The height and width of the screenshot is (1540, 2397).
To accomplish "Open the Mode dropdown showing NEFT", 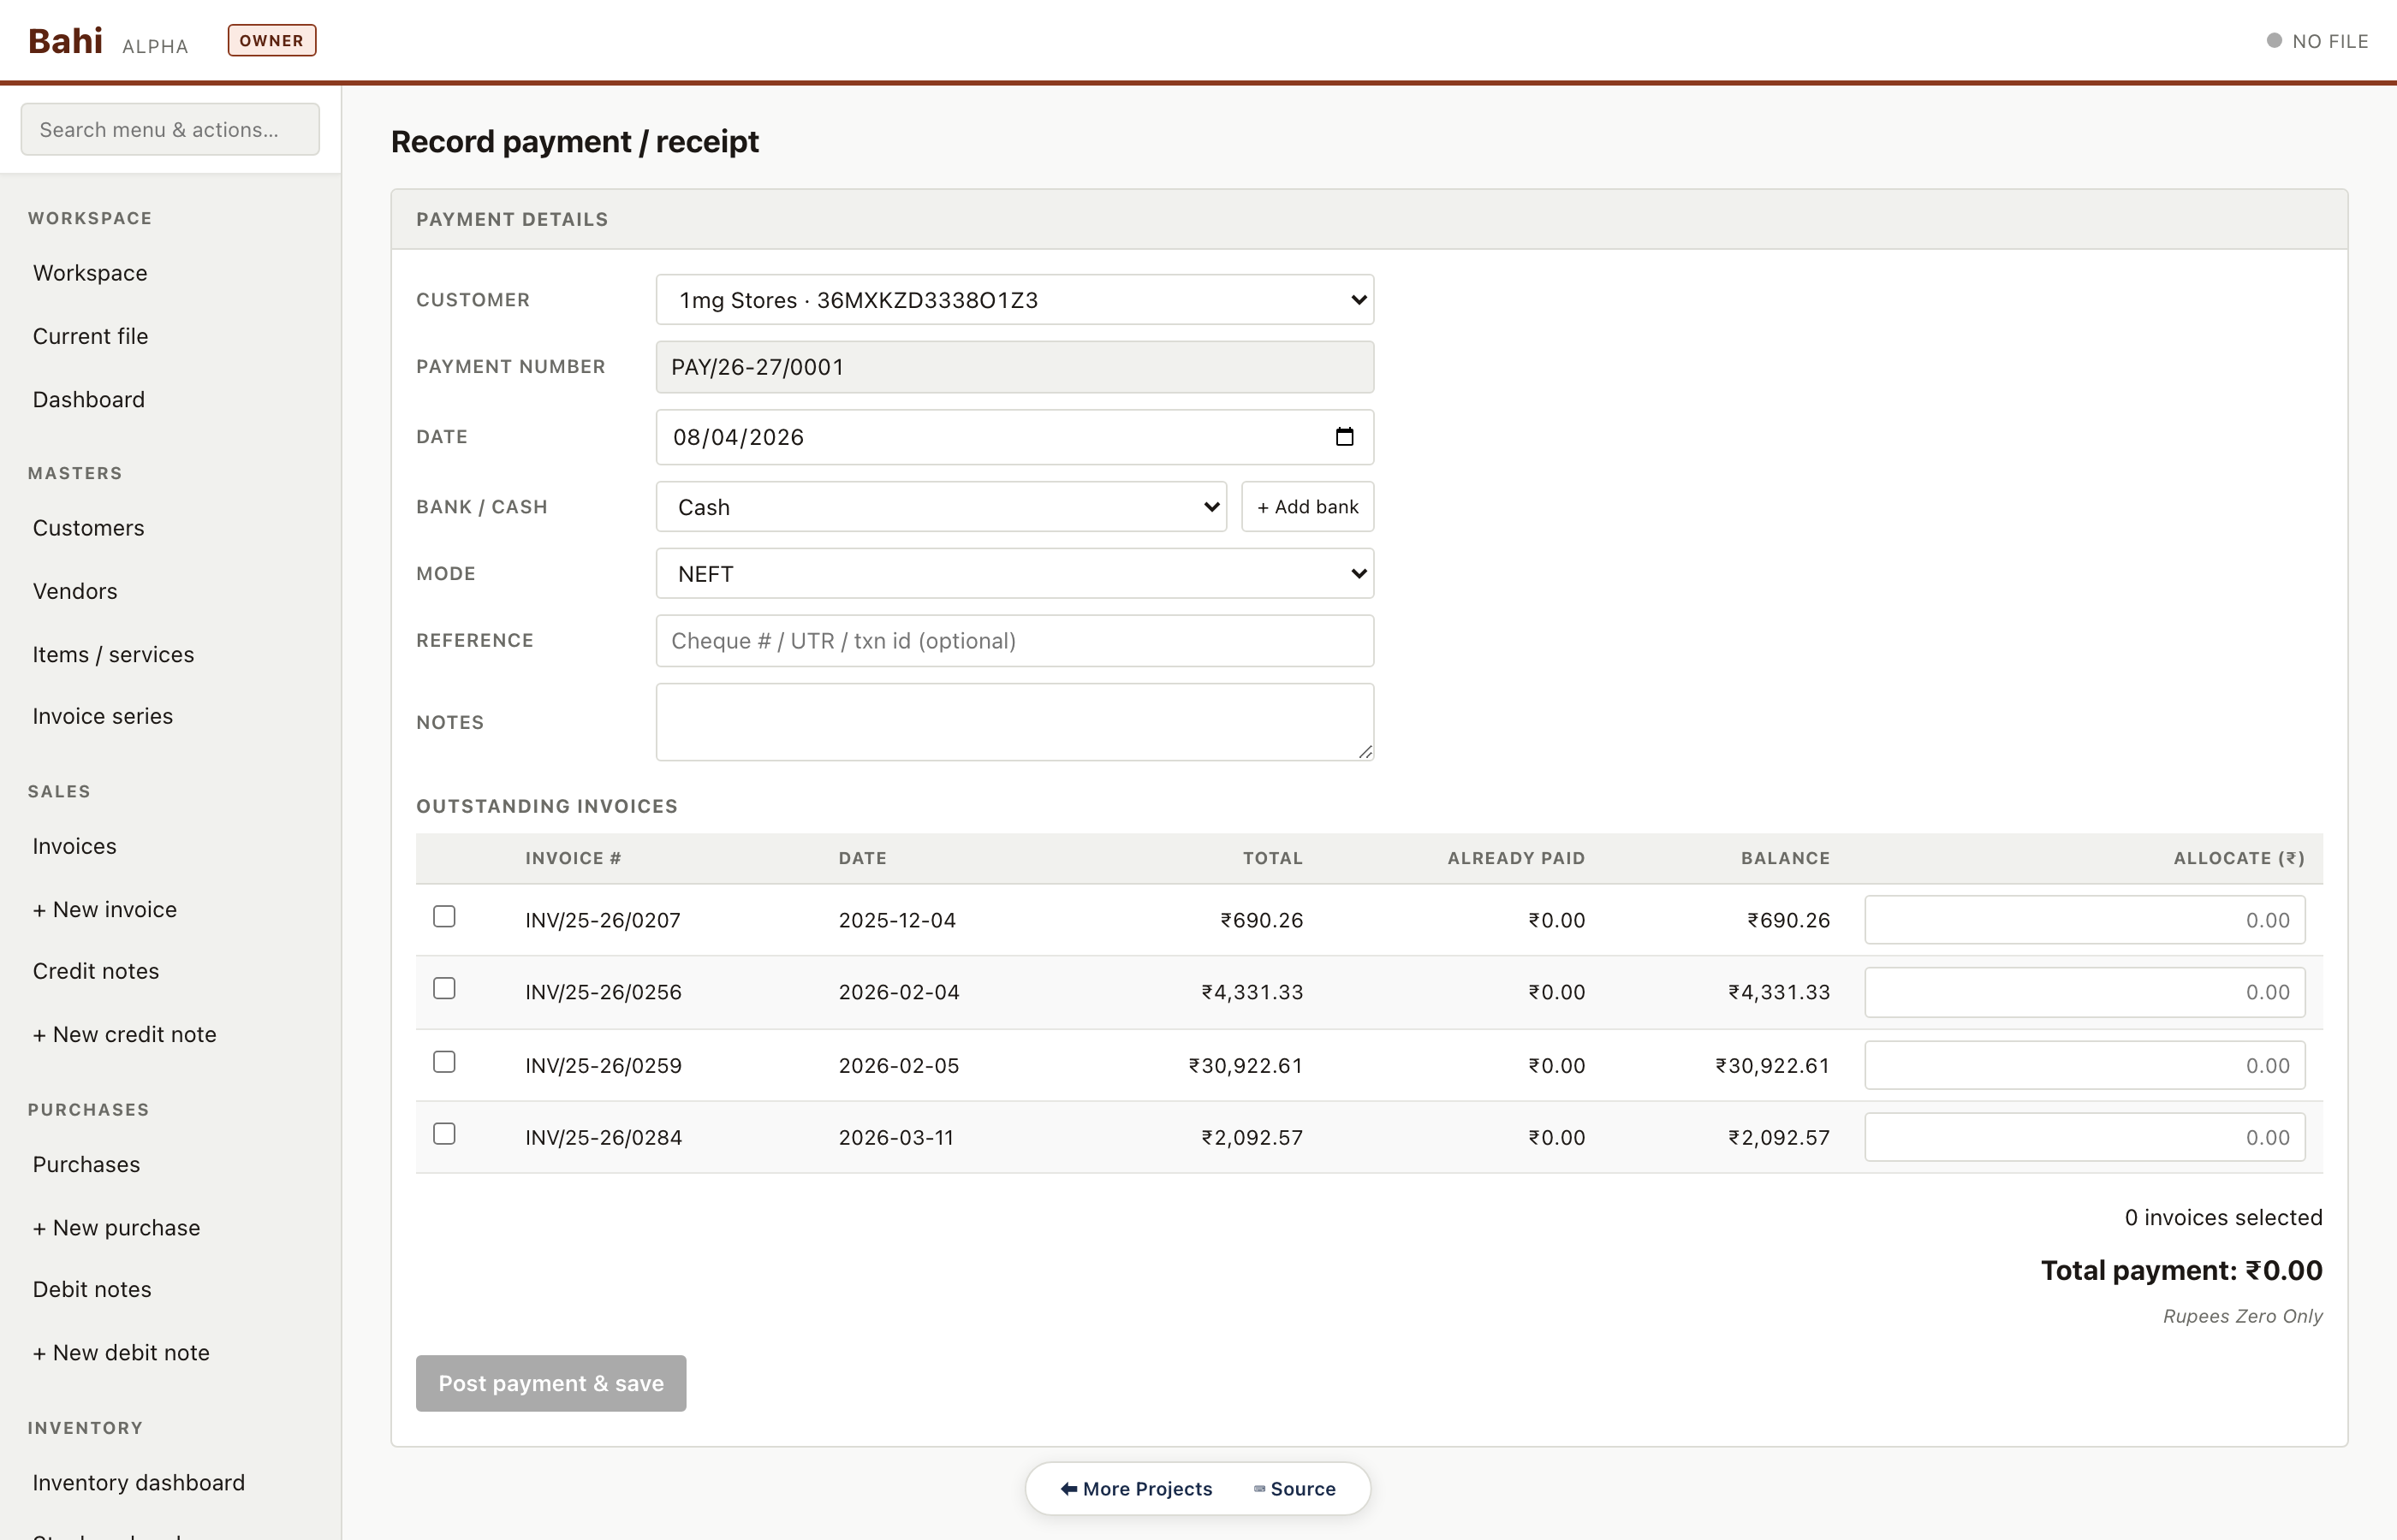I will click(x=1014, y=574).
